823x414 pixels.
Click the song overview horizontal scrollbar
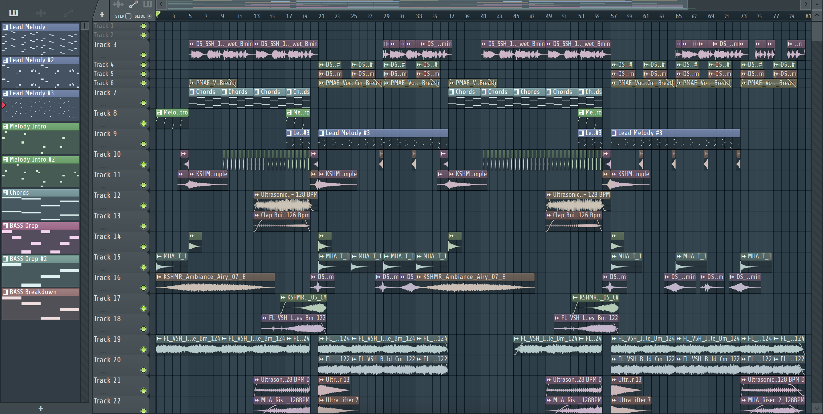point(428,5)
